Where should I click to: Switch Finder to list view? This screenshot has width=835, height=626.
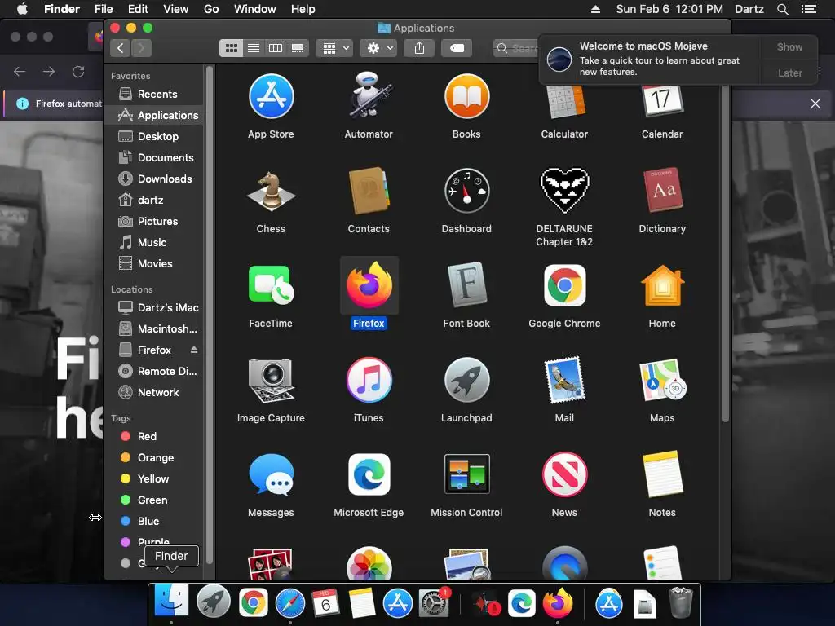(x=254, y=48)
